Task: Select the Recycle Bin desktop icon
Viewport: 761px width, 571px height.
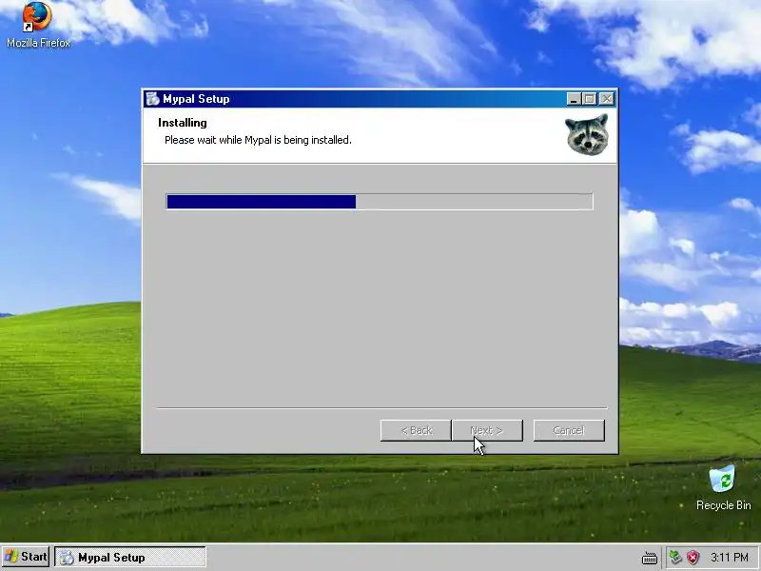Action: 723,488
